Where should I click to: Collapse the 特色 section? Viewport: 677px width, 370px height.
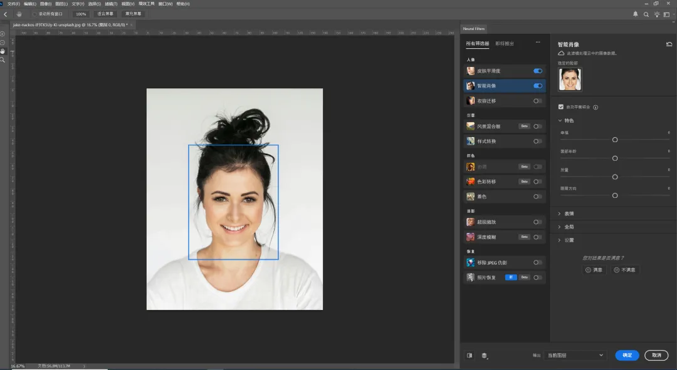(567, 120)
